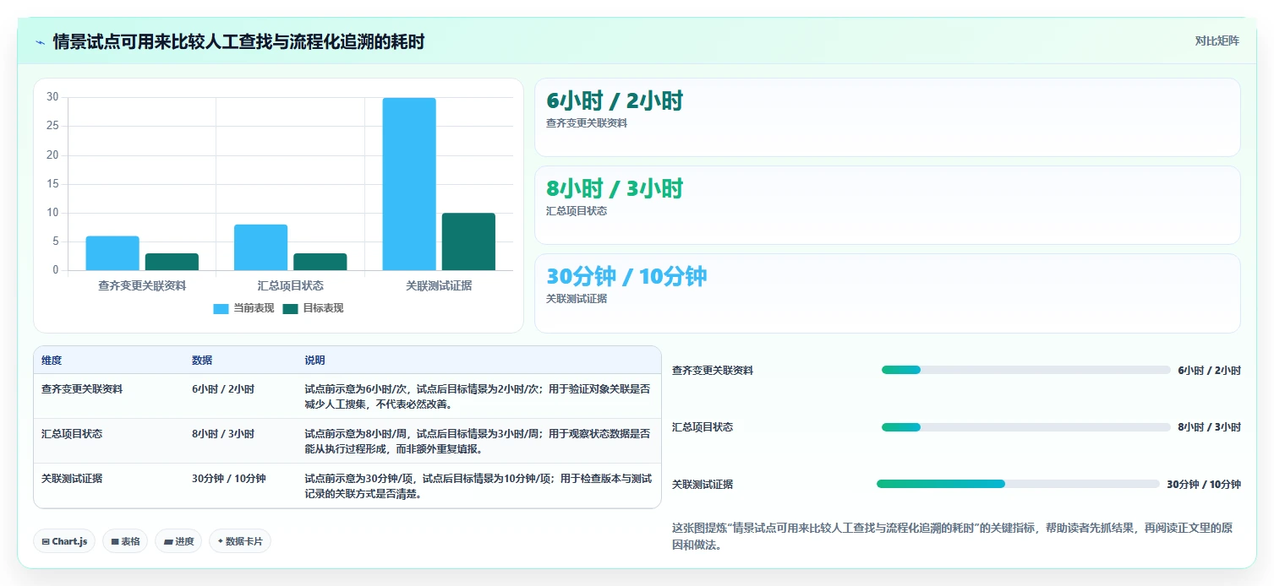Click the dark-green bar for 汇总项目状态
Viewport: 1274px width, 586px height.
tap(320, 262)
